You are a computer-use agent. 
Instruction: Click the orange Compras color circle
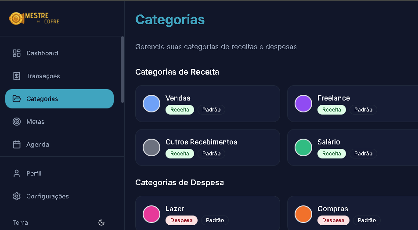pyautogui.click(x=303, y=214)
